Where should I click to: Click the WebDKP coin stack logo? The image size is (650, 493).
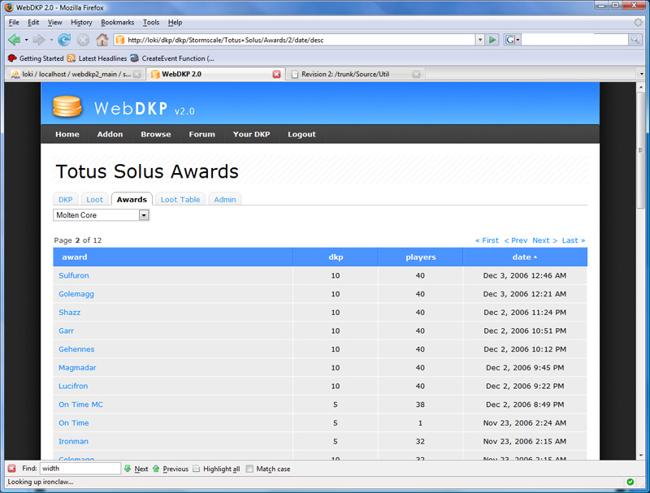pos(67,106)
